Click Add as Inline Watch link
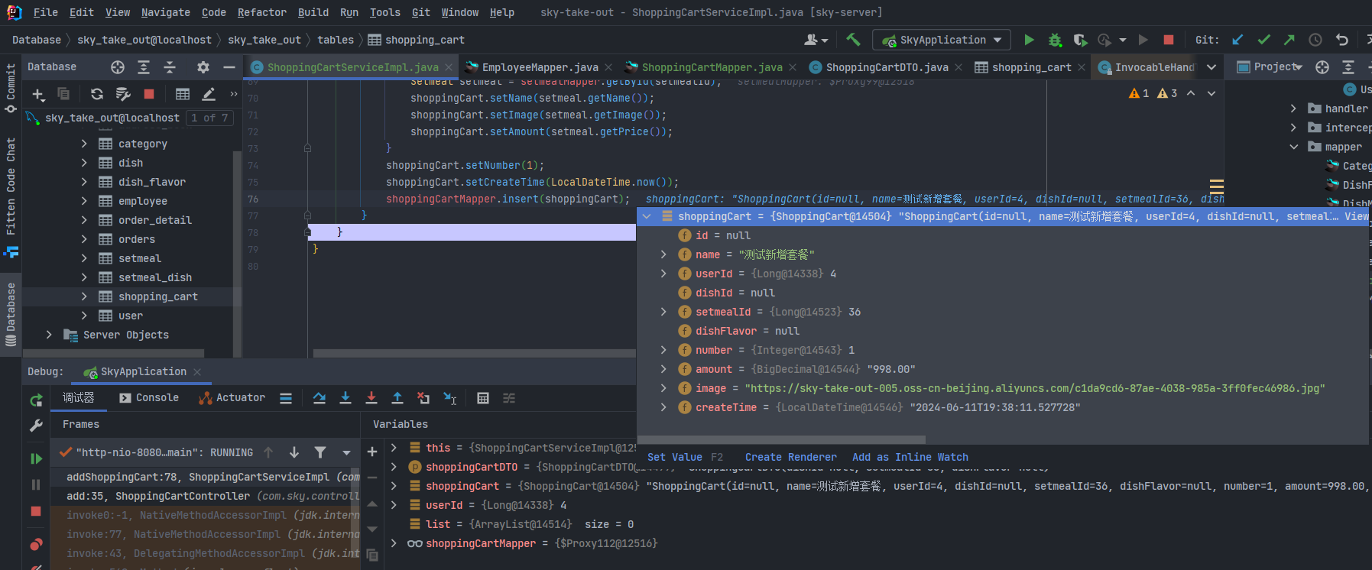1372x570 pixels. 910,457
